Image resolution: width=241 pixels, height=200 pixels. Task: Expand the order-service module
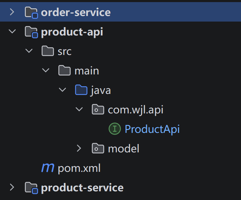click(12, 12)
